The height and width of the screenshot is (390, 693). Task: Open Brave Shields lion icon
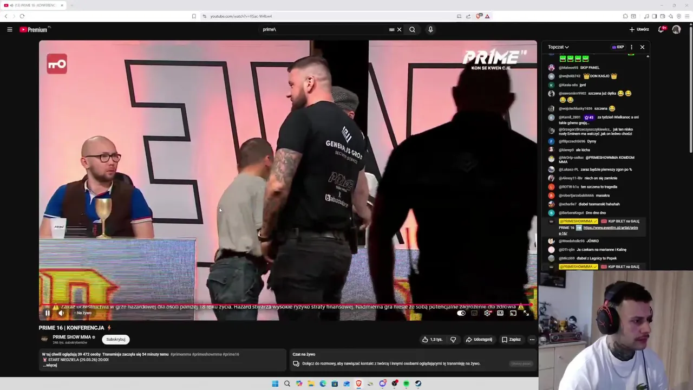(x=479, y=16)
